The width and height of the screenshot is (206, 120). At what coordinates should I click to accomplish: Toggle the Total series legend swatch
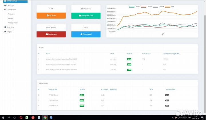167,6
